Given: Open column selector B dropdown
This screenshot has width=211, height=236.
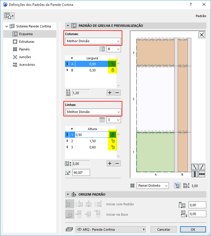Looking at the screenshot, I should click(114, 49).
